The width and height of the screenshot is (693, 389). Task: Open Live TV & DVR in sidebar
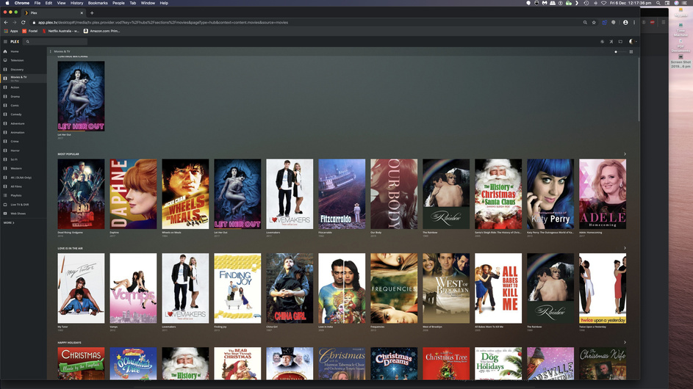[x=23, y=205]
